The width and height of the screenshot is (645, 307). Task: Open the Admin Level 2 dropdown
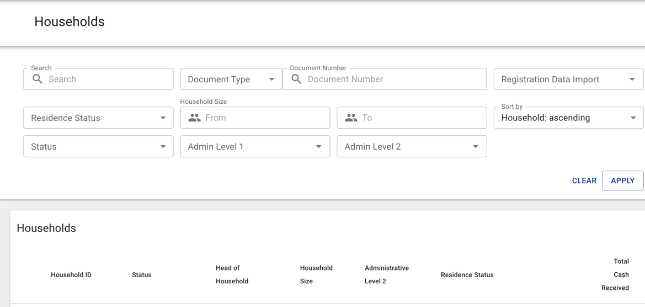pos(412,147)
